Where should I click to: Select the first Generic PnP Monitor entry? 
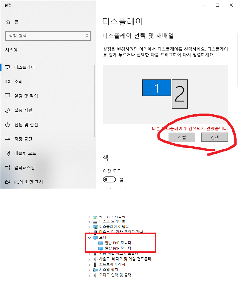coord(115,243)
